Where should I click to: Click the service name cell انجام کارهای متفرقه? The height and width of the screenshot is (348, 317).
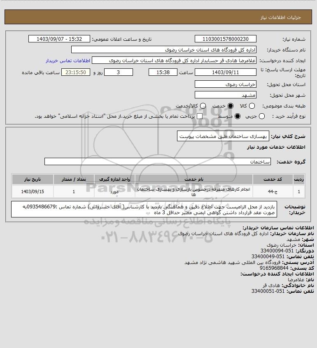(193, 192)
